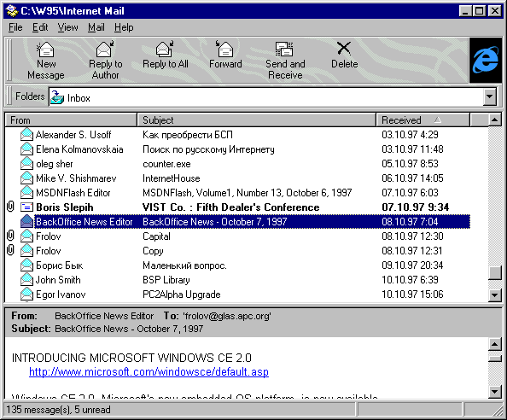Select the Capital message from Frolov
This screenshot has height=420, width=507.
237,236
